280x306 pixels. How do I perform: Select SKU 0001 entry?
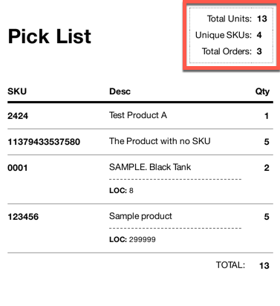point(18,168)
